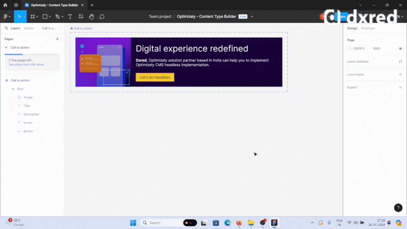The image size is (407, 229).
Task: Select the Comment tool
Action: tap(102, 17)
